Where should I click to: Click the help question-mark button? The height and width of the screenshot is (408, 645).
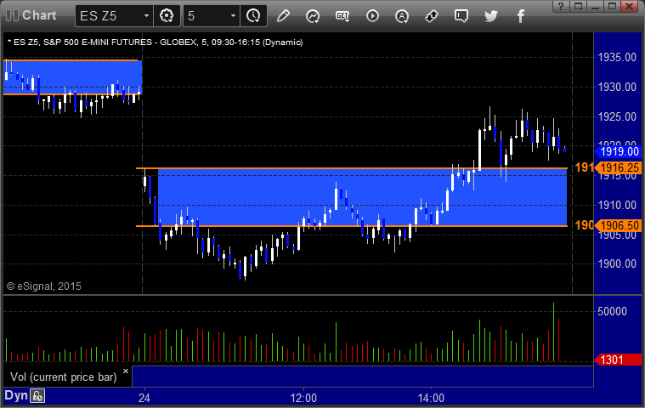click(561, 6)
